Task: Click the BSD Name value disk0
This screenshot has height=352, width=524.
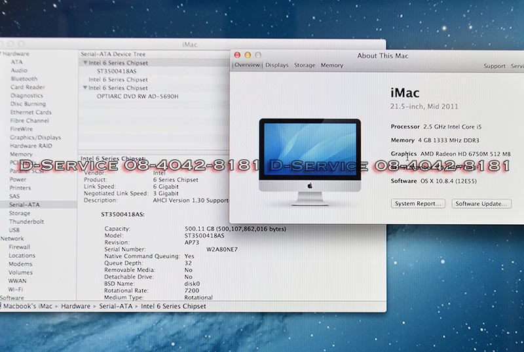Action: (192, 284)
